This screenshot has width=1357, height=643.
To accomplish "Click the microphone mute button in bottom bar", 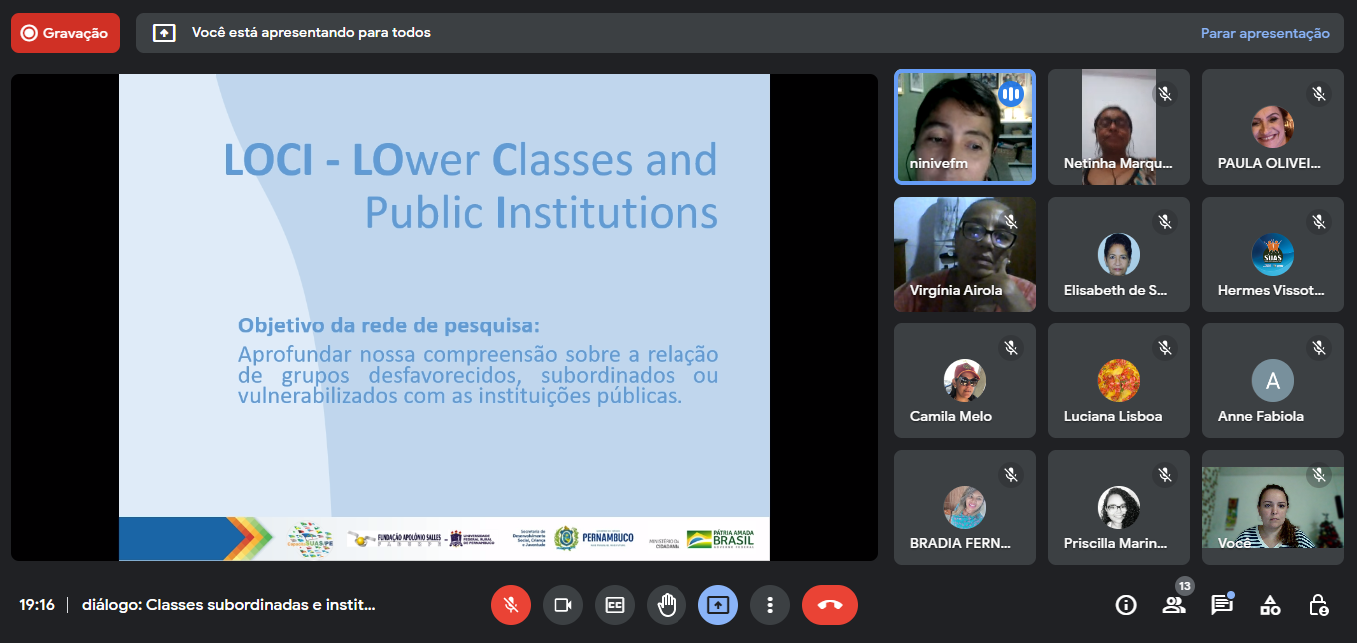I will pyautogui.click(x=511, y=605).
